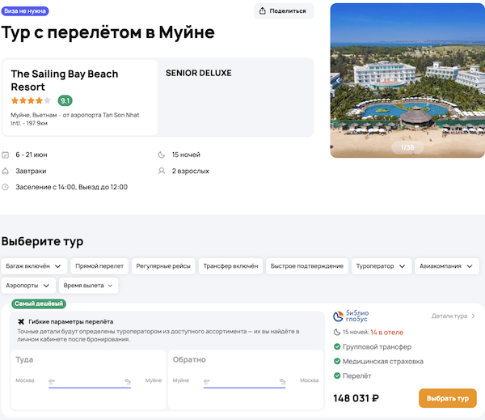The height and width of the screenshot is (420, 485).
Task: Open the Туроператор dropdown filter
Action: point(382,265)
